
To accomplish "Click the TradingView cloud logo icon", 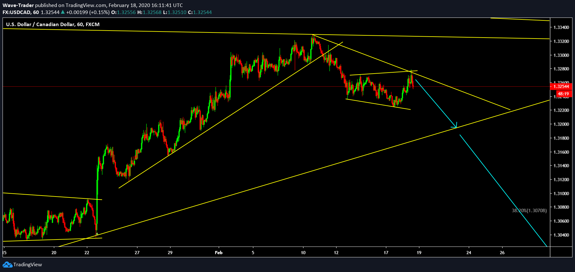I will tap(8, 265).
